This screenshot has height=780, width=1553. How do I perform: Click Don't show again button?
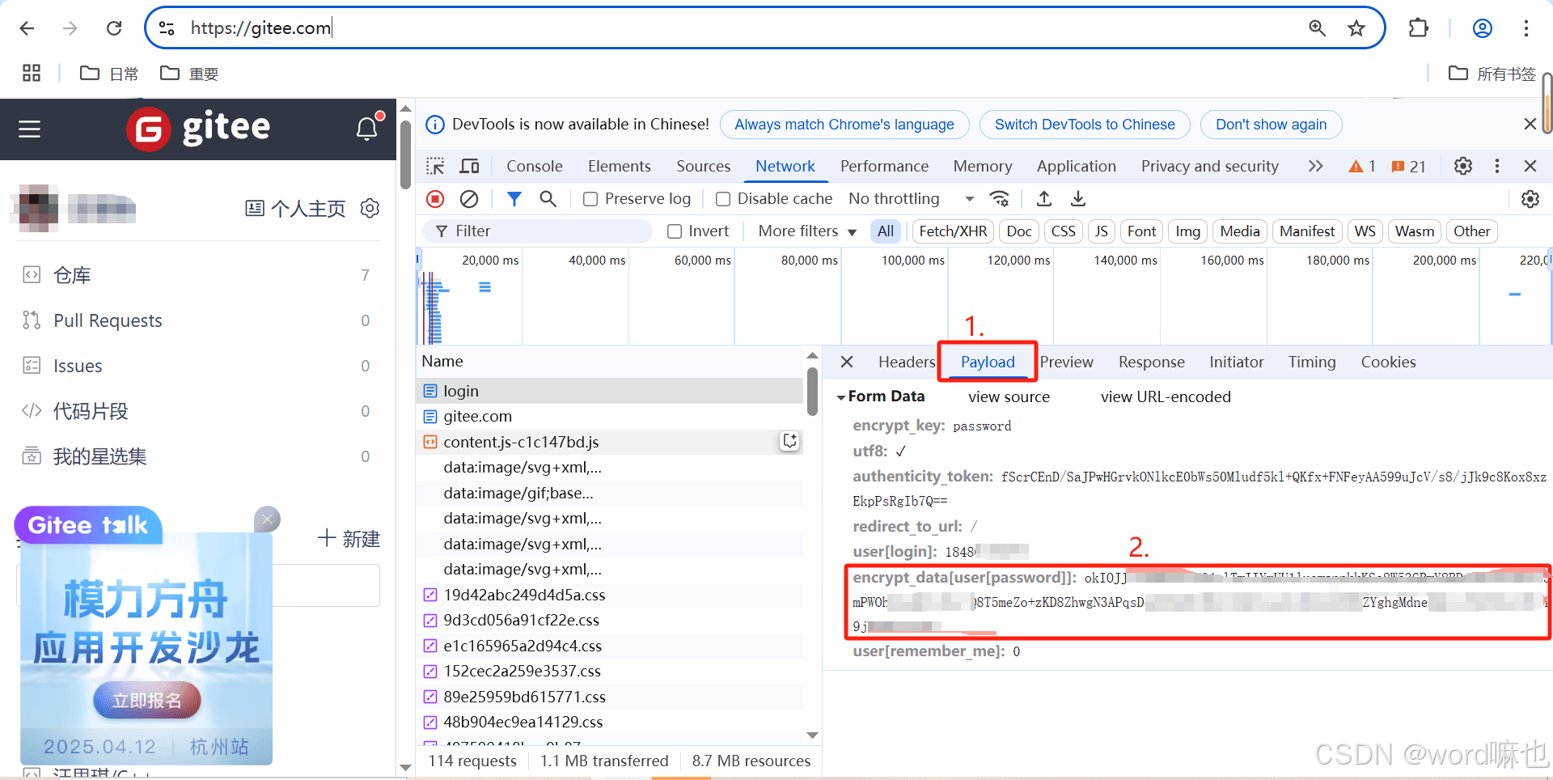click(x=1271, y=125)
